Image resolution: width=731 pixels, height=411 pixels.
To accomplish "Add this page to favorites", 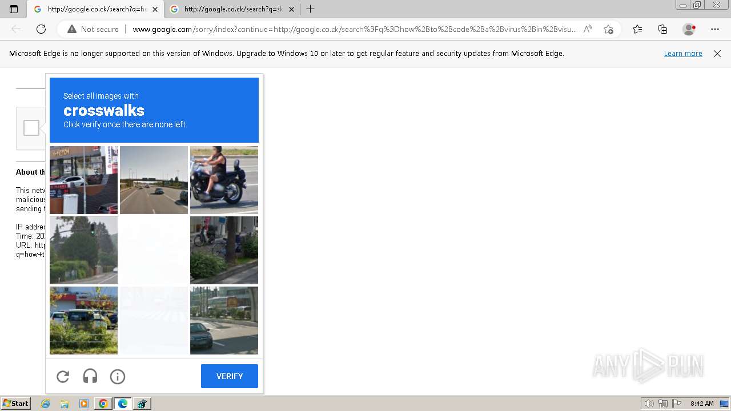I will [x=608, y=29].
